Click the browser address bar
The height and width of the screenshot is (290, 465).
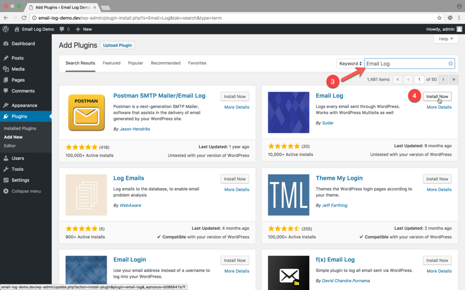236,18
